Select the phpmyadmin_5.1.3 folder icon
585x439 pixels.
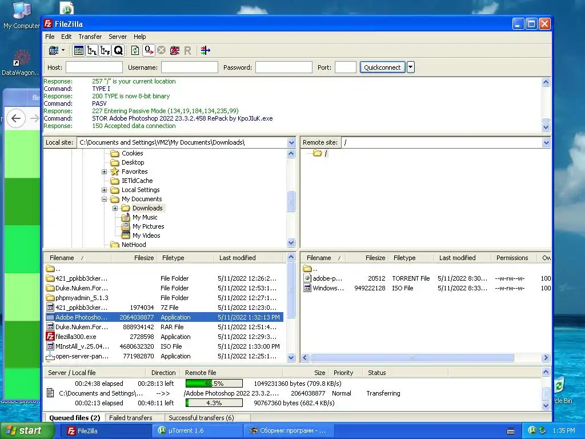click(50, 298)
